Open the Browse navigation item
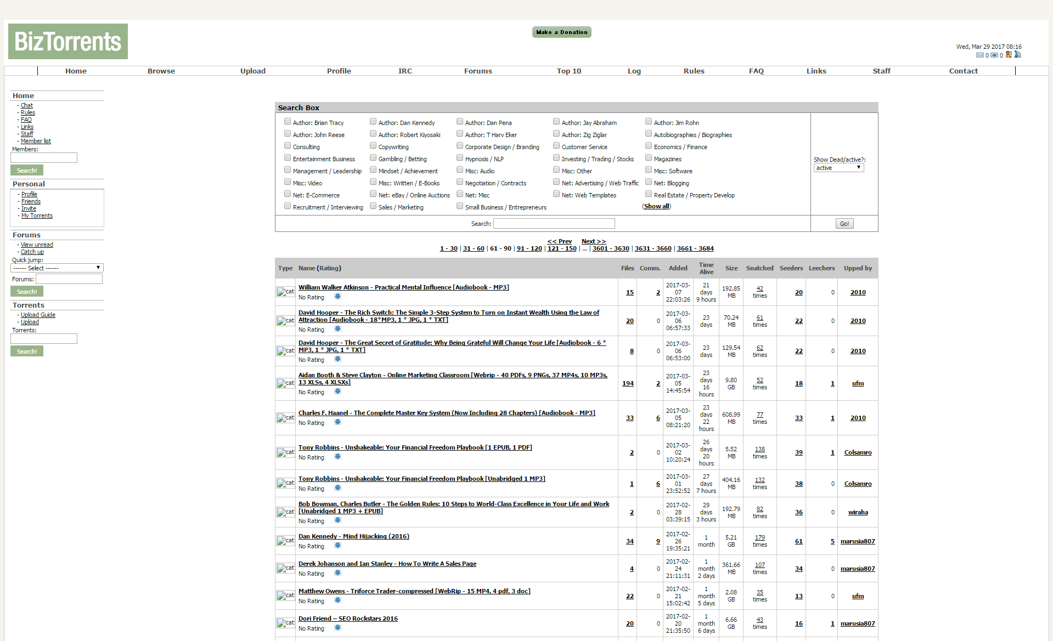The width and height of the screenshot is (1053, 641). pyautogui.click(x=161, y=71)
